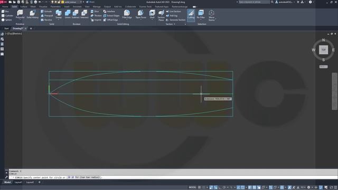Open the Mesh ribbon tab
The height and width of the screenshot is (190, 338).
pos(33,7)
